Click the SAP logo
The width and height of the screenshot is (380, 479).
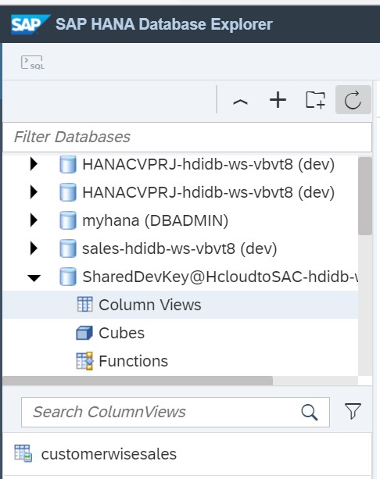click(x=30, y=24)
